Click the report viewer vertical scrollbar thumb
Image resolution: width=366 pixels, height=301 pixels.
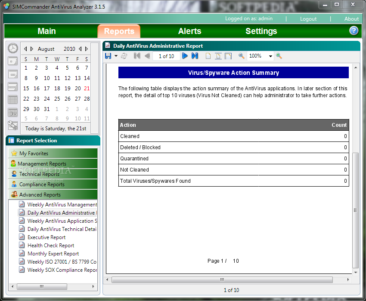pos(355,210)
